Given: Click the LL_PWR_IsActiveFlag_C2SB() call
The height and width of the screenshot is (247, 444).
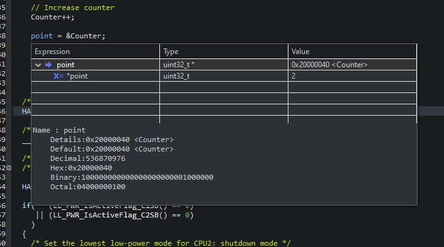Looking at the screenshot, I should click(110, 215).
